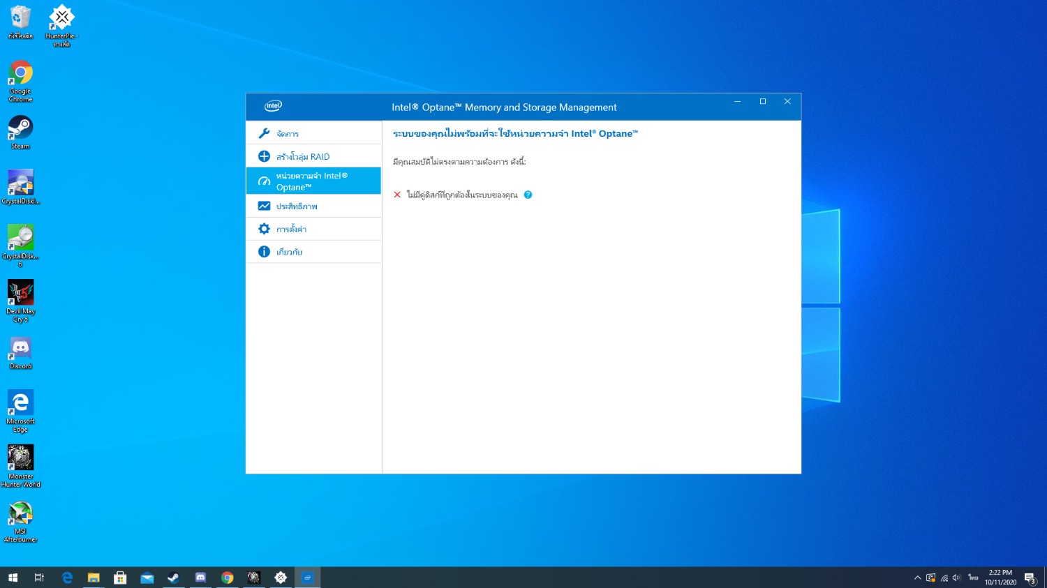
Task: Select the Discord desktop shortcut
Action: click(x=21, y=353)
